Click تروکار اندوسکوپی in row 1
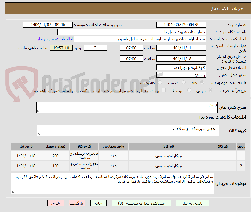 pyautogui.click(x=169, y=156)
